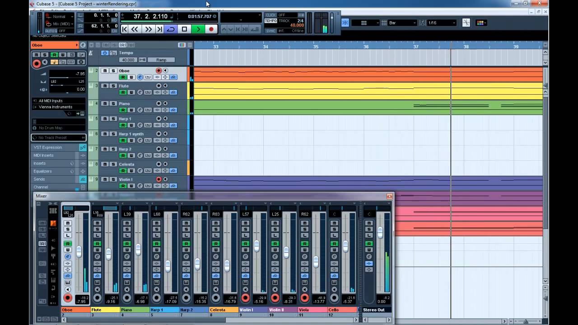This screenshot has height=325, width=578.
Task: Toggle the CLICK metronome button
Action: click(271, 15)
